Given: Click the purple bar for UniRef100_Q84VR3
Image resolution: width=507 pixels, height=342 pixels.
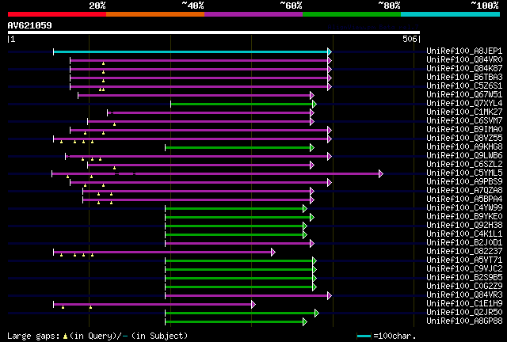Looking at the screenshot, I should (246, 296).
